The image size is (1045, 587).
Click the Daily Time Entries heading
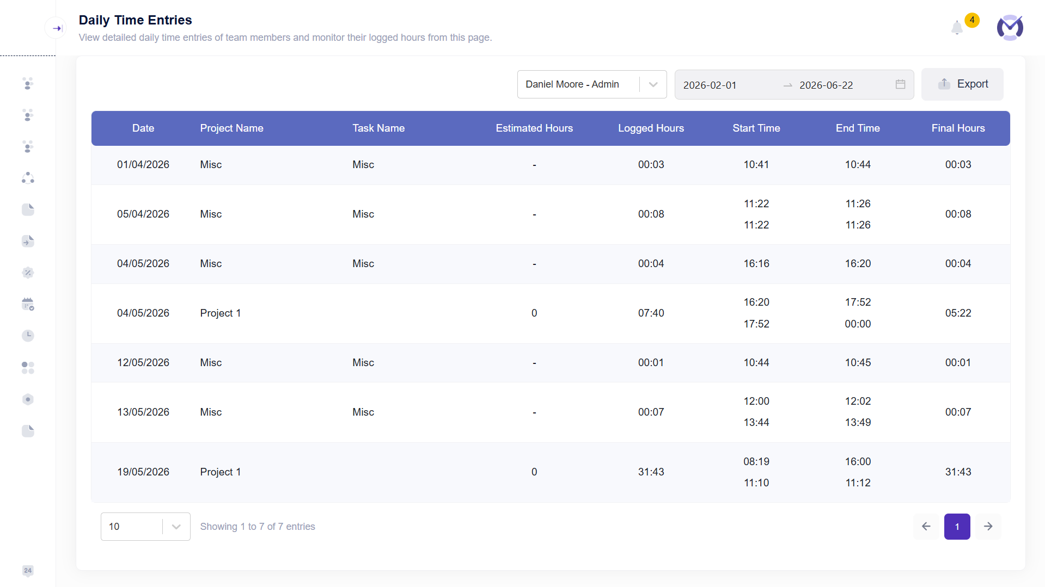[135, 20]
